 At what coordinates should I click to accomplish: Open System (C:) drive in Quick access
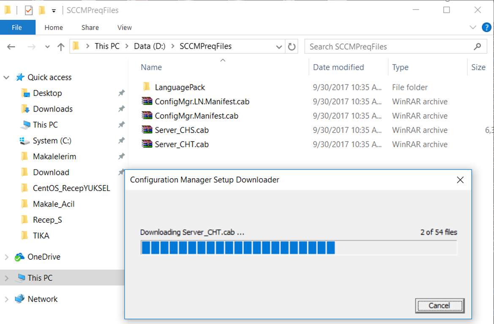pyautogui.click(x=52, y=140)
